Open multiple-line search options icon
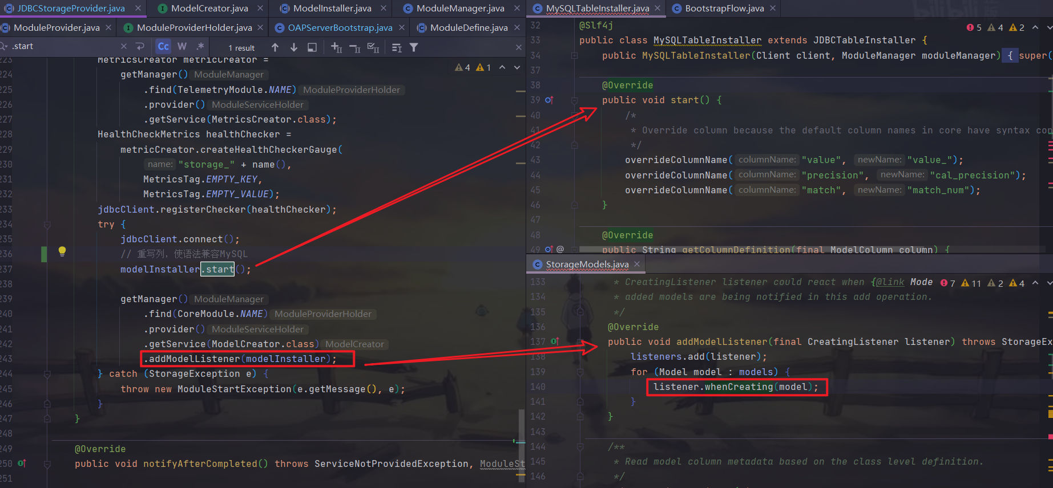 (397, 47)
